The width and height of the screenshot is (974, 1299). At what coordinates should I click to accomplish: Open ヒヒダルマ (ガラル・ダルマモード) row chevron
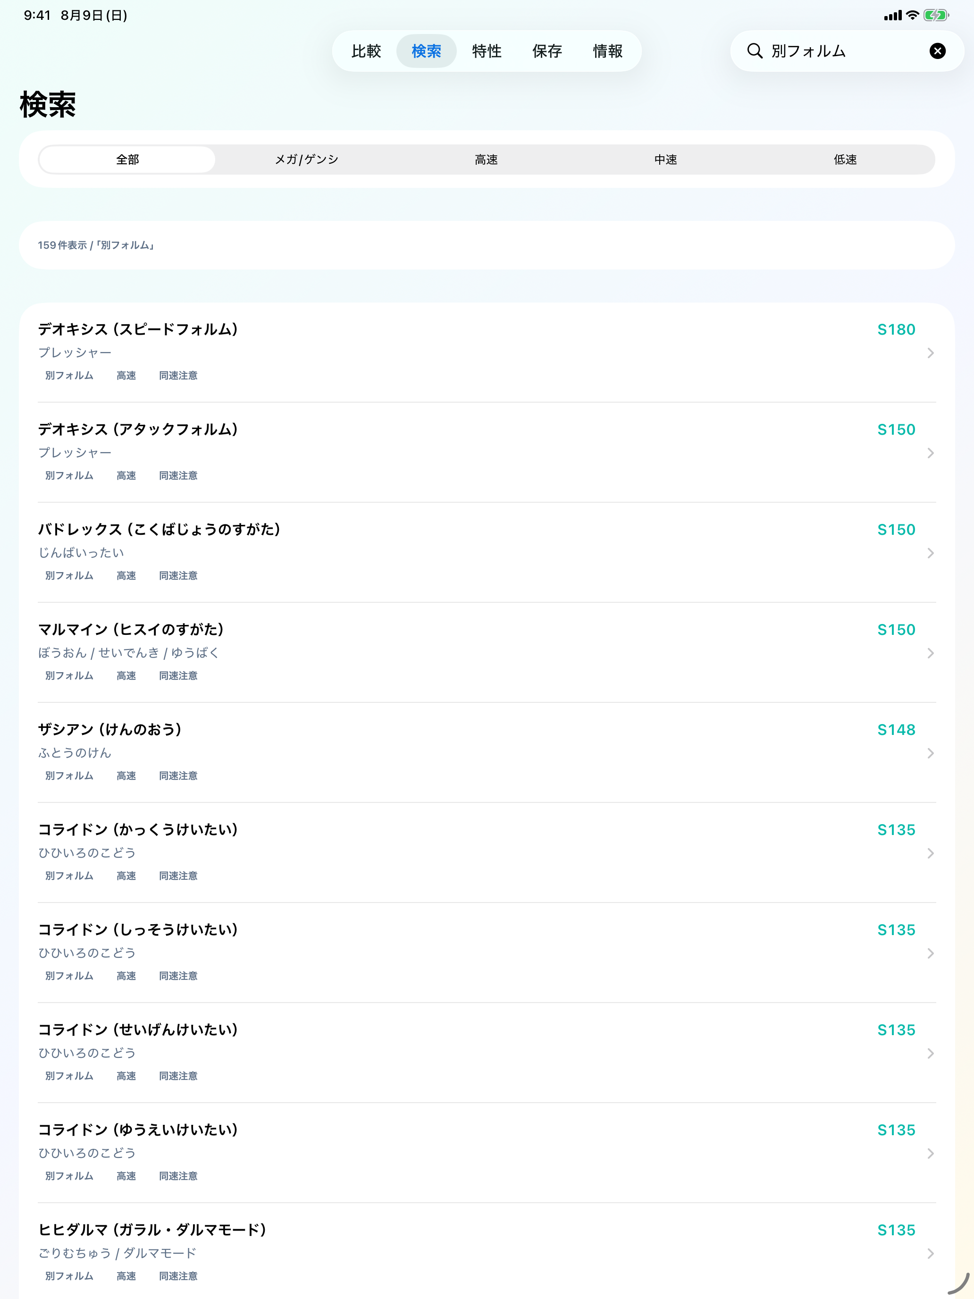pos(931,1254)
